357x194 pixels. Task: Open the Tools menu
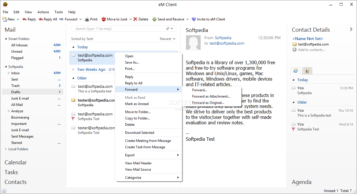click(x=58, y=12)
